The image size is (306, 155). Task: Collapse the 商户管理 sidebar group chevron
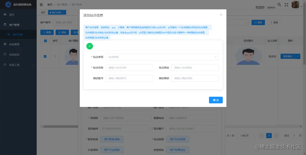(x=32, y=25)
